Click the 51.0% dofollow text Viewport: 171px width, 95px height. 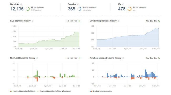[x=89, y=8]
